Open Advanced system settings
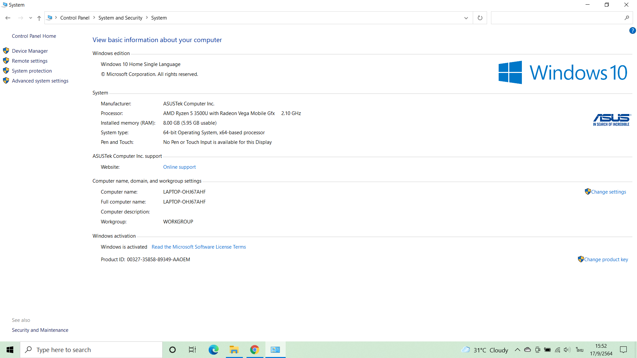 40,81
